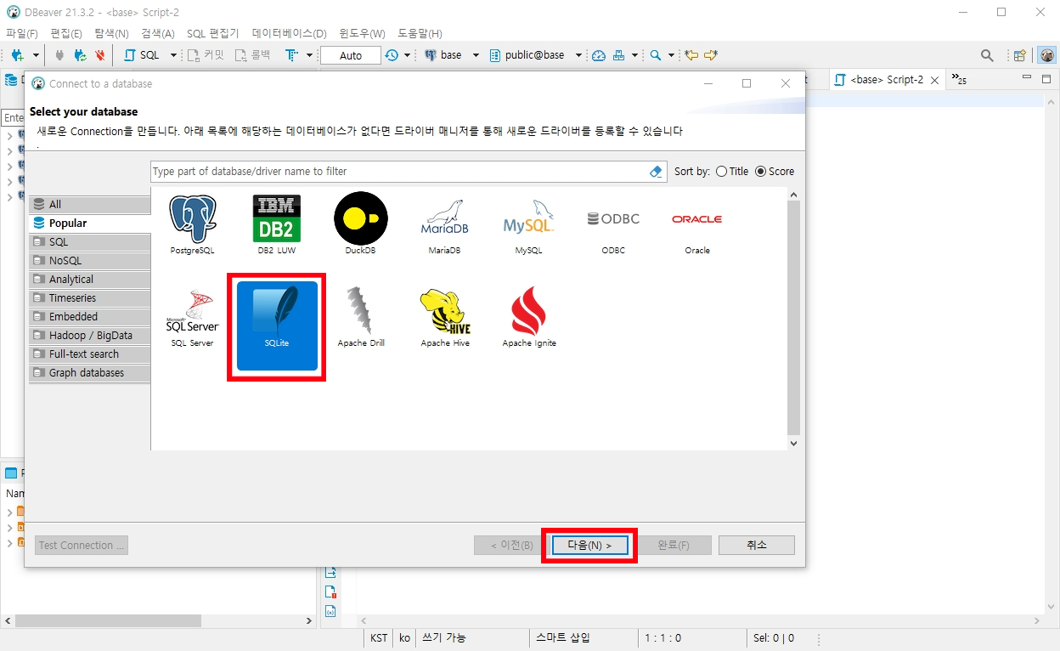Select the Timeseries category
1060x651 pixels.
tap(90, 298)
